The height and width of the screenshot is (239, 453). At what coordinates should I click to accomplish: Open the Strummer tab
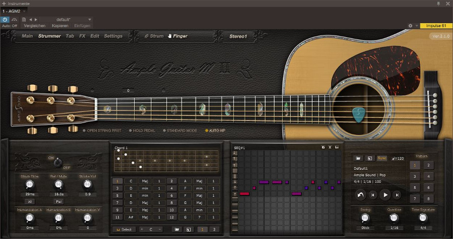pyautogui.click(x=49, y=36)
